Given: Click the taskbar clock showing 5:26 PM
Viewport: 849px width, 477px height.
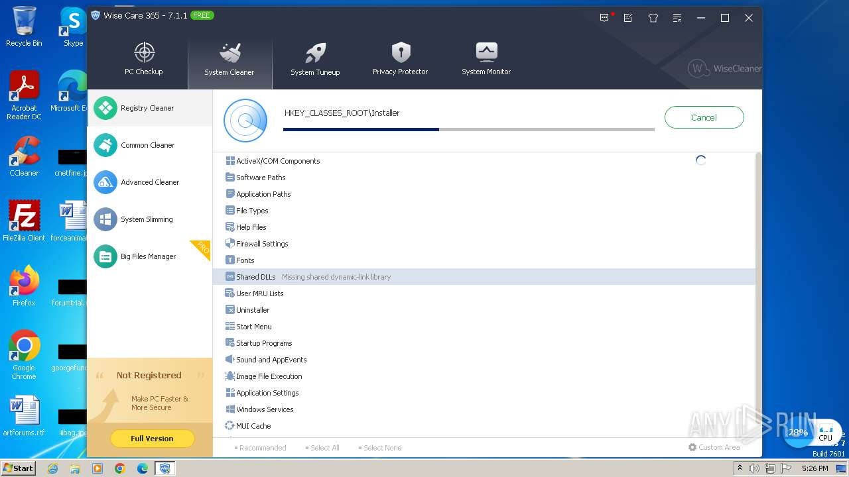Looking at the screenshot, I should click(x=815, y=468).
